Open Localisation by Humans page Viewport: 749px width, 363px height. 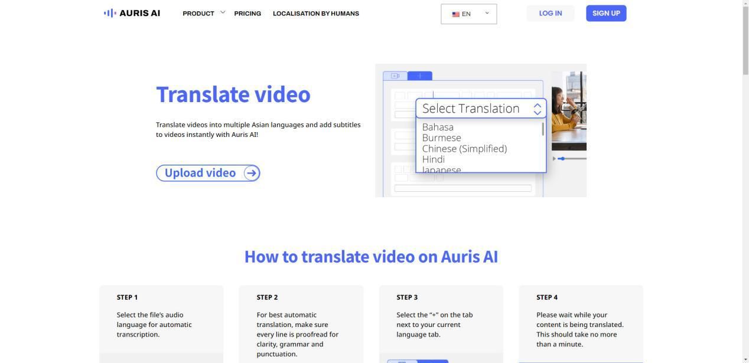point(316,14)
